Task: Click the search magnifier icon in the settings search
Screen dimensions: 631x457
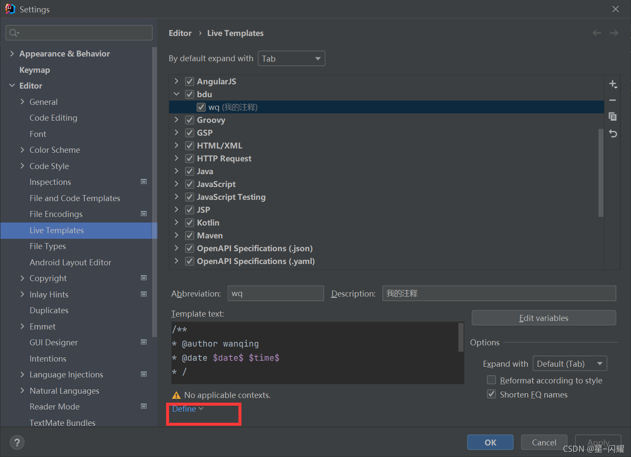Action: tap(14, 33)
